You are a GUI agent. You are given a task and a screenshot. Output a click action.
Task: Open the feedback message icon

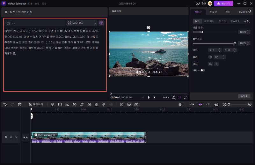[x=198, y=4]
